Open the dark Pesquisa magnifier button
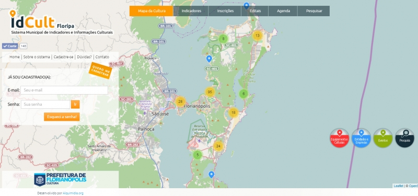This screenshot has width=418, height=196. tap(404, 138)
